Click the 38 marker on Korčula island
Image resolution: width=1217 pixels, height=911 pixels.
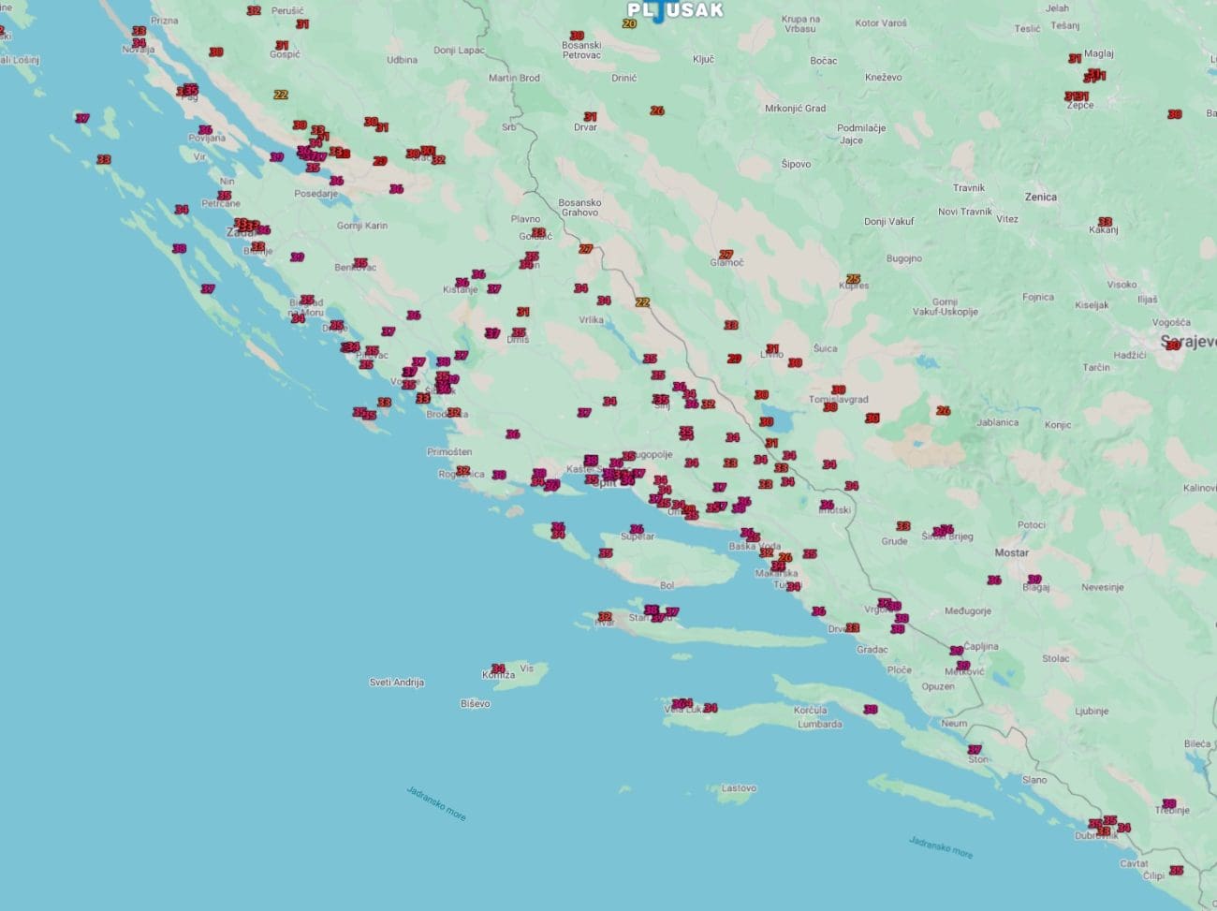[871, 710]
